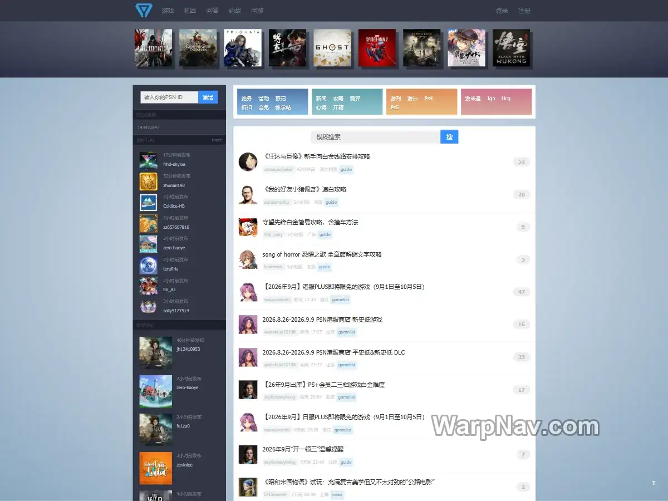Click the 47 reply count badge
The height and width of the screenshot is (501, 668).
[522, 292]
